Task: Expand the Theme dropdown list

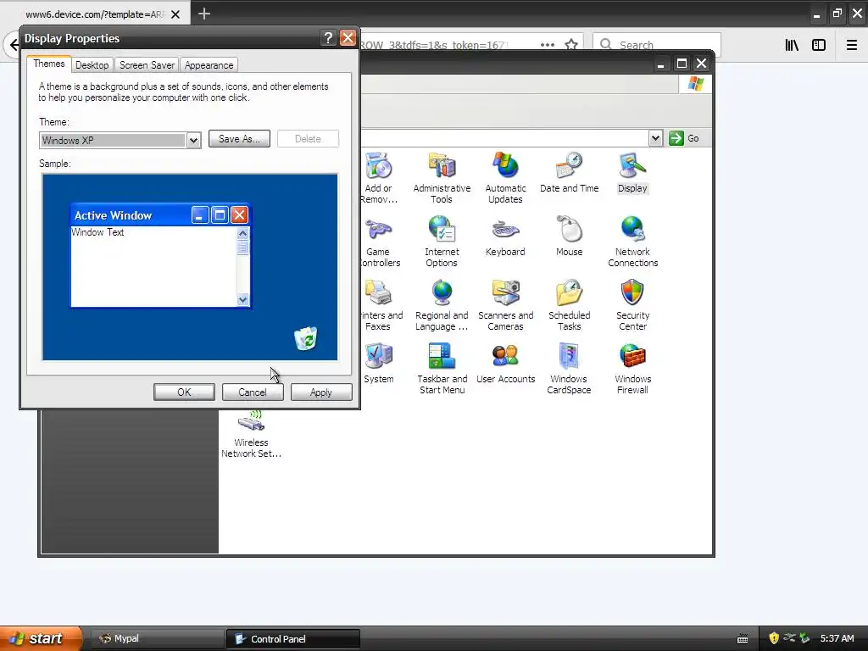Action: tap(193, 141)
